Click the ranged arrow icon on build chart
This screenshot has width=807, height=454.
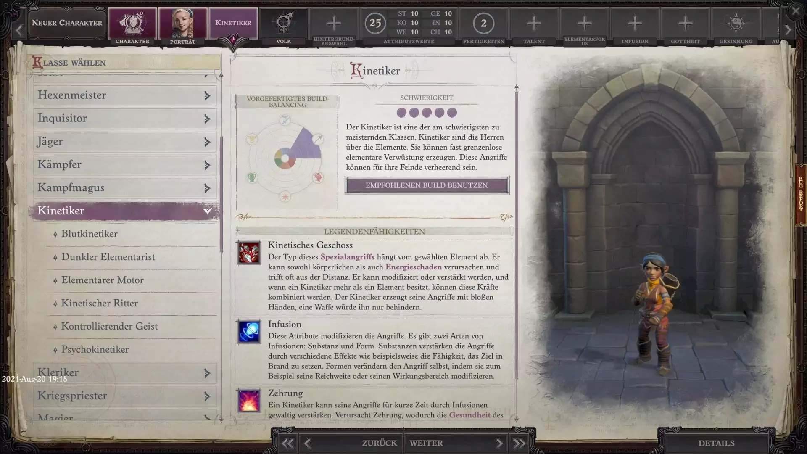(x=318, y=139)
